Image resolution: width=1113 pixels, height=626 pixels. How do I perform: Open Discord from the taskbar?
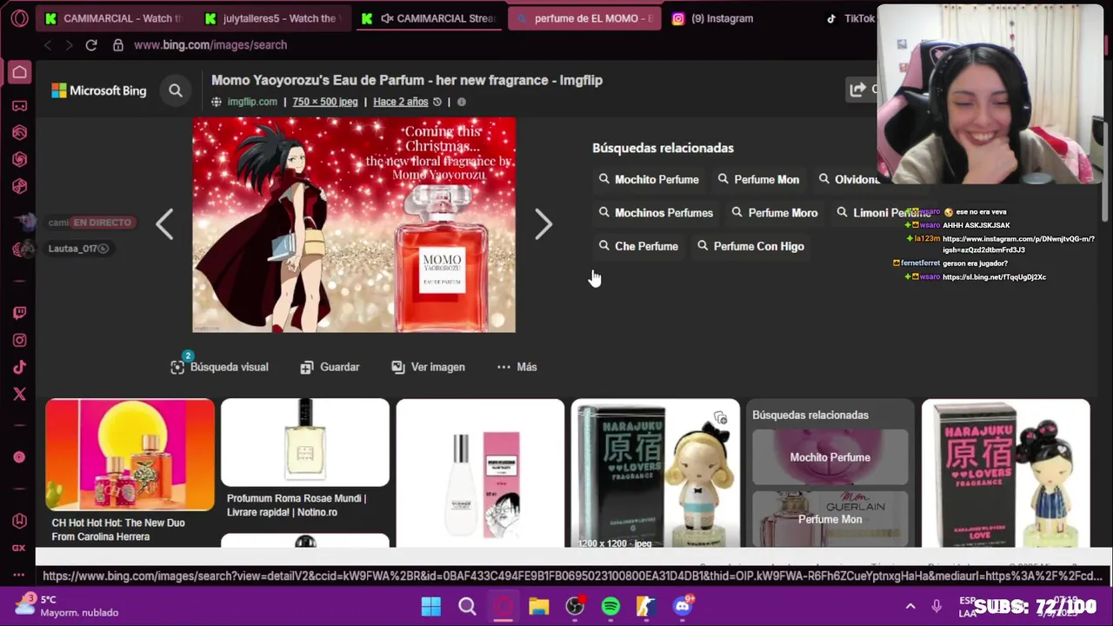click(x=683, y=606)
